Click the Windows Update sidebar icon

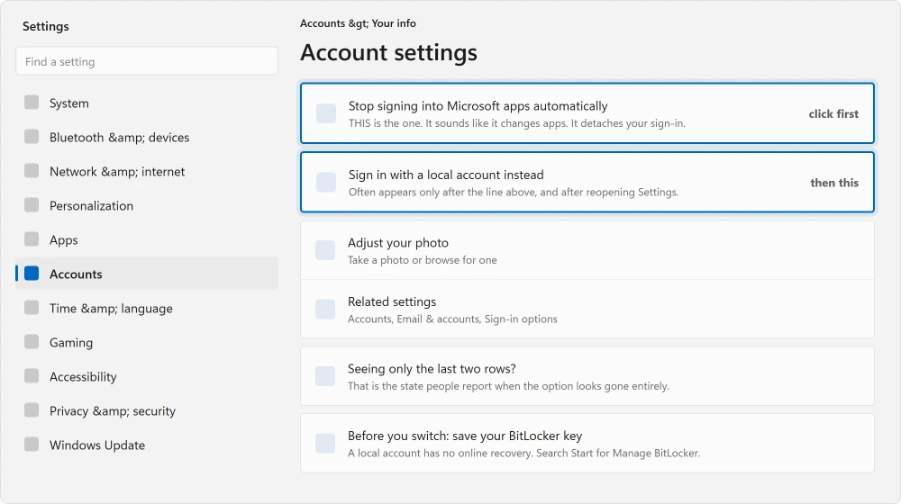click(x=32, y=445)
